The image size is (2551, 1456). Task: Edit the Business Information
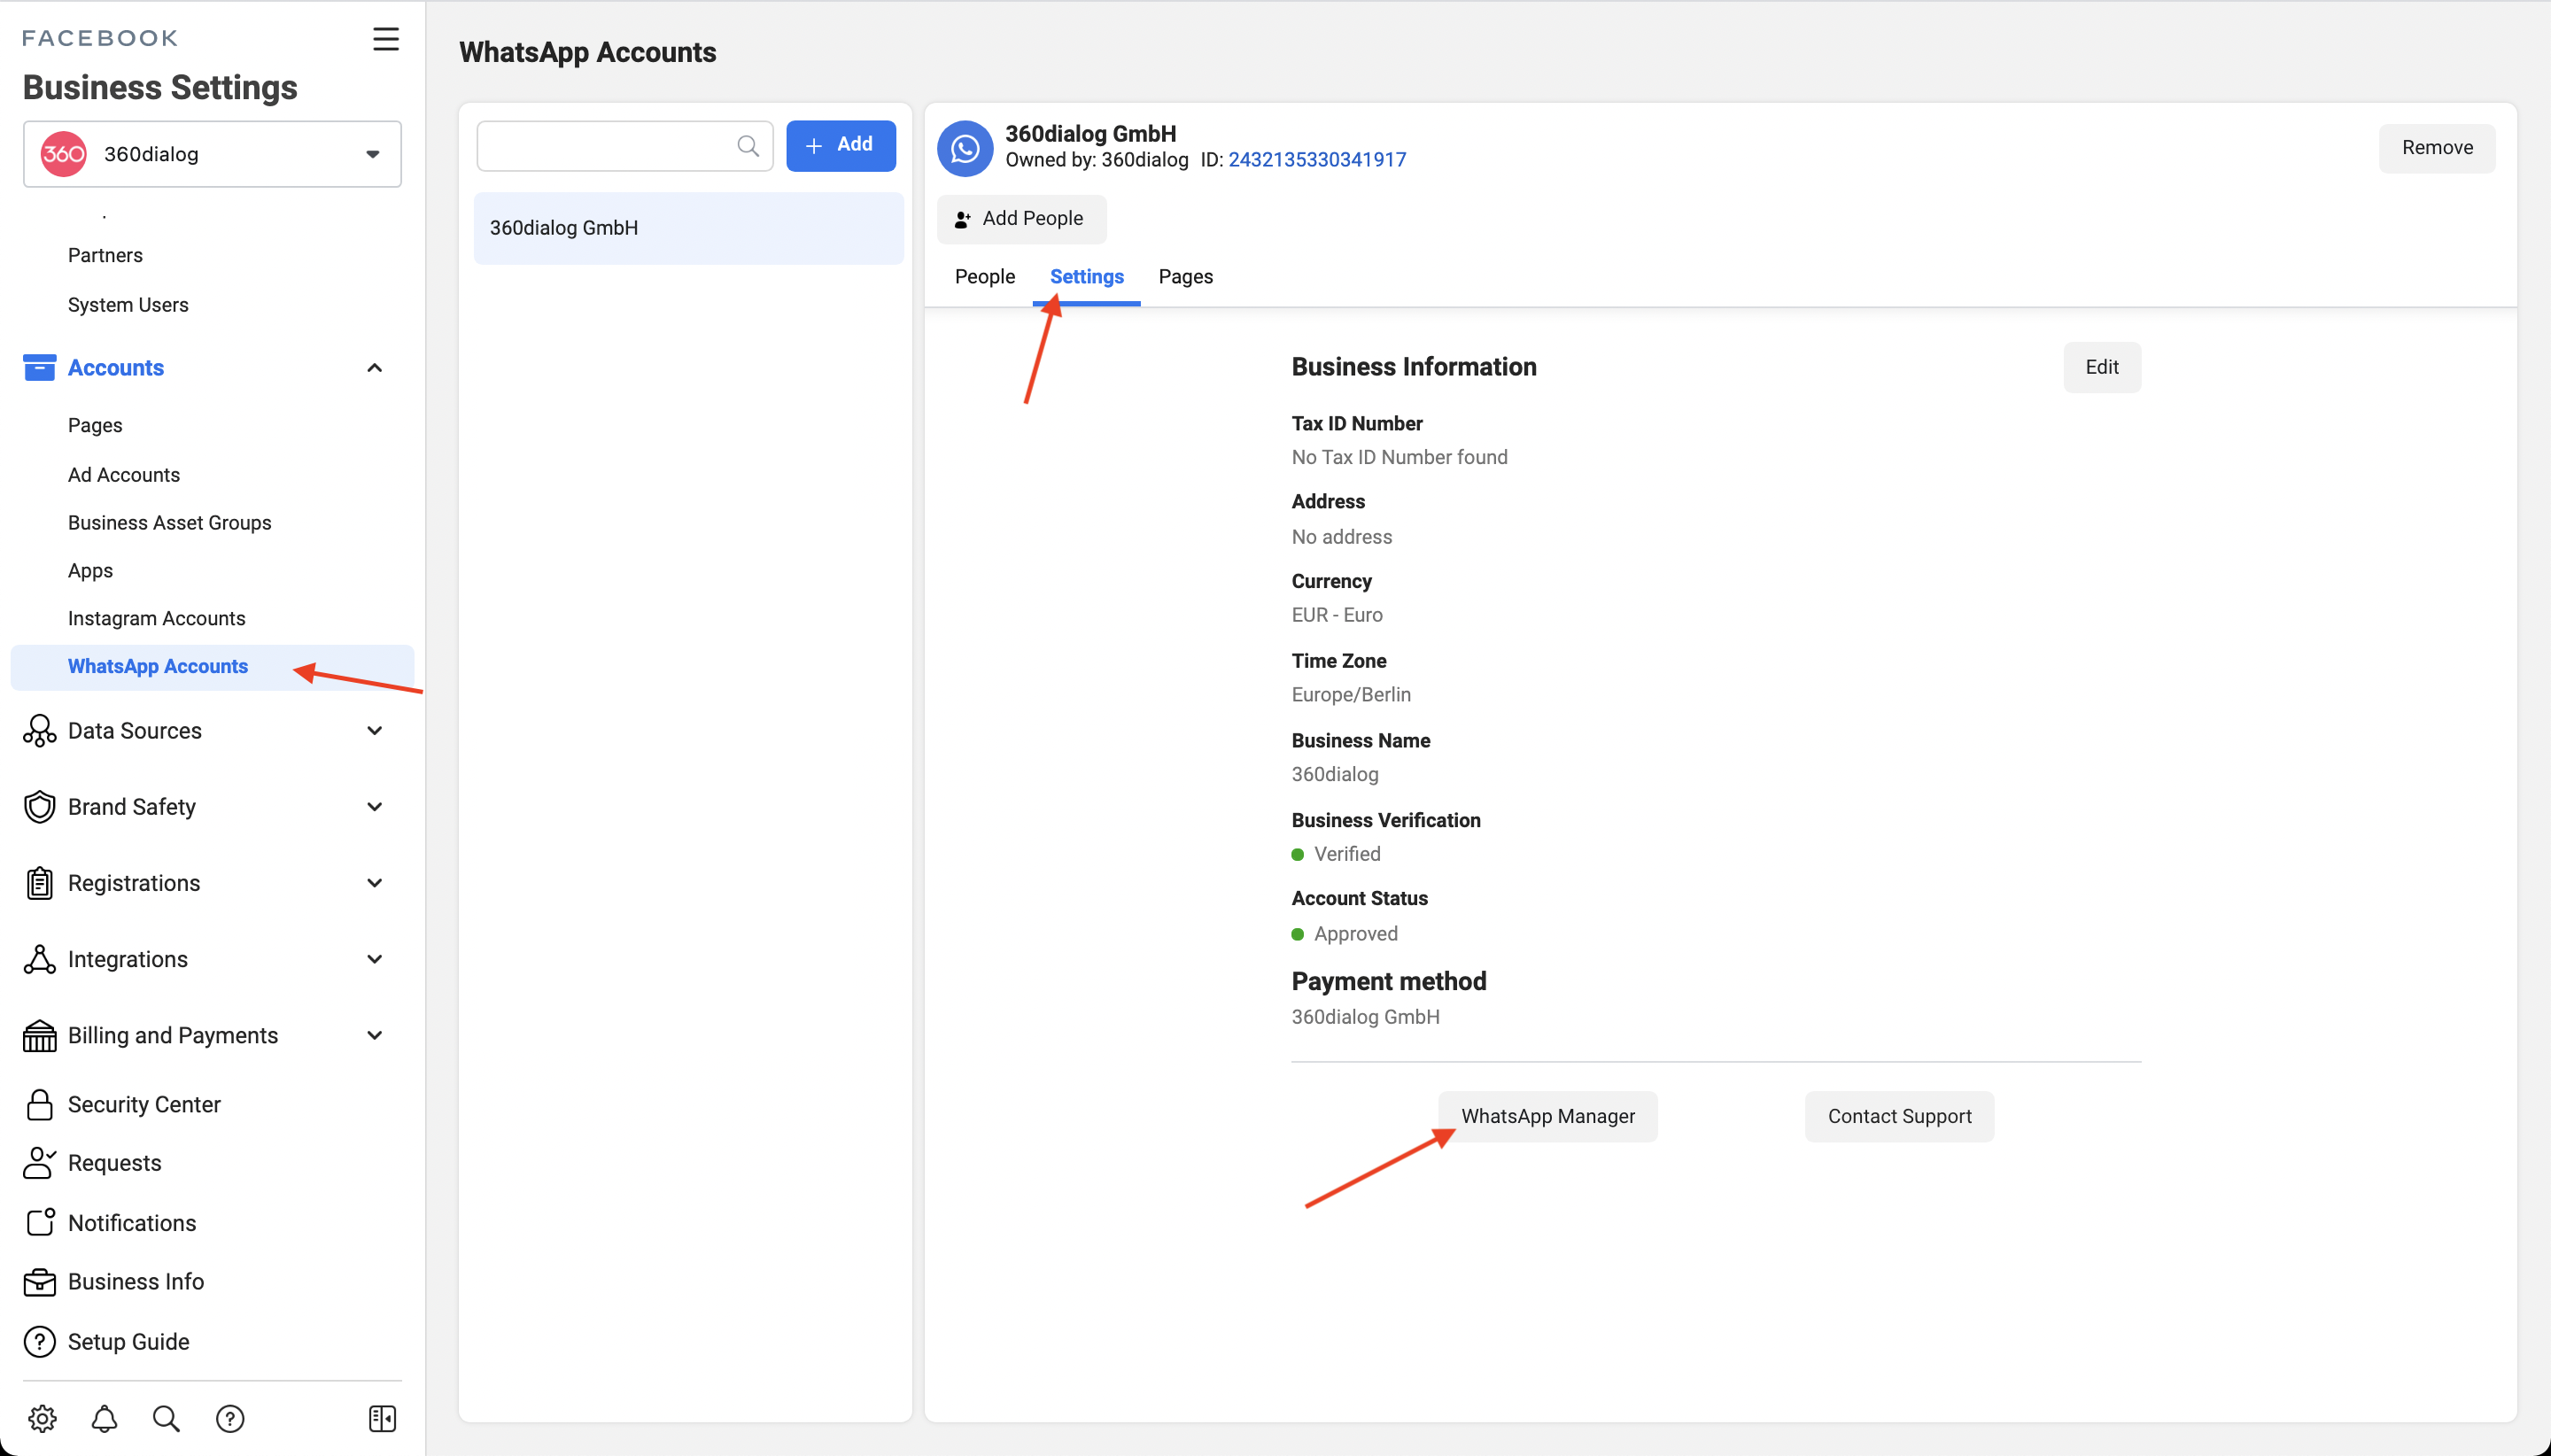click(2102, 367)
